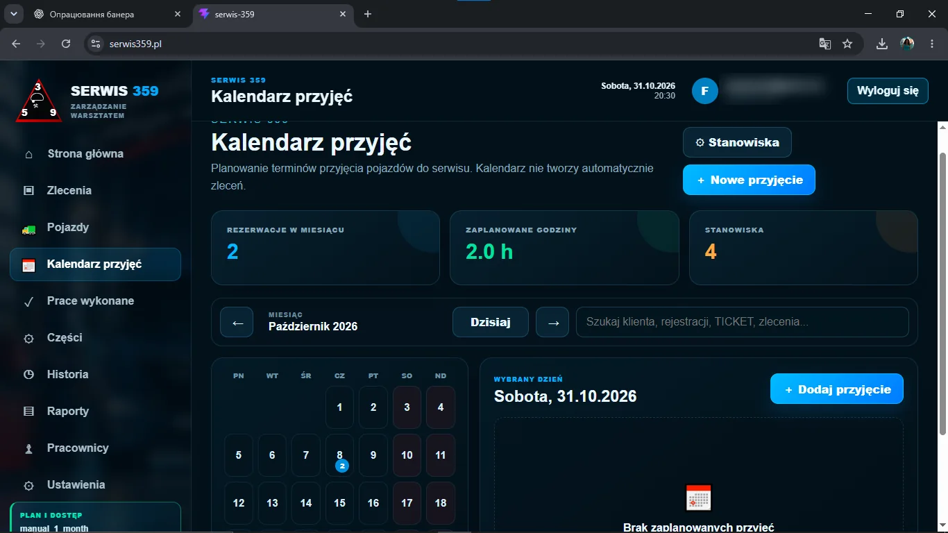The image size is (948, 533).
Task: Reload the page in Chrome
Action: pyautogui.click(x=66, y=44)
